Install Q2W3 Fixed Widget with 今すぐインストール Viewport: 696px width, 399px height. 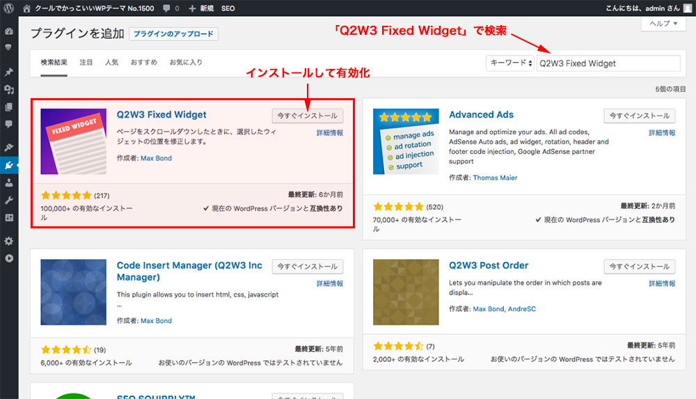[x=307, y=116]
